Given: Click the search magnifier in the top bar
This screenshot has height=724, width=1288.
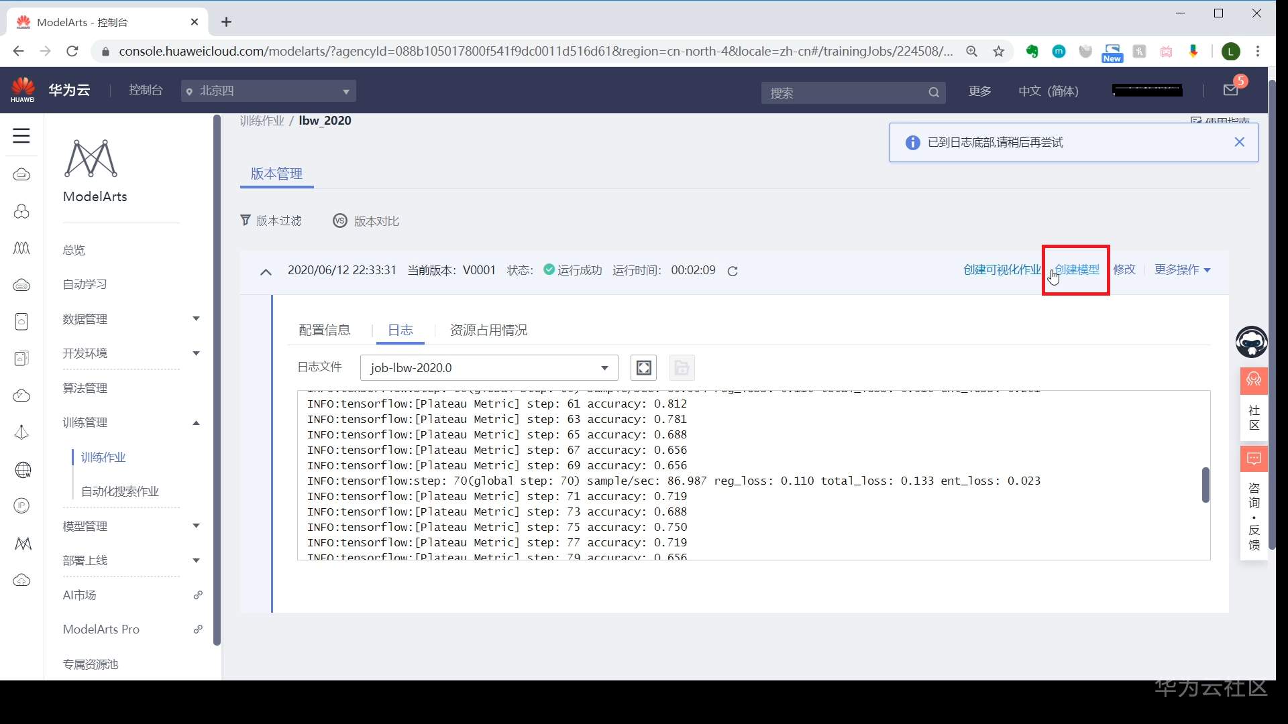Looking at the screenshot, I should pos(934,93).
